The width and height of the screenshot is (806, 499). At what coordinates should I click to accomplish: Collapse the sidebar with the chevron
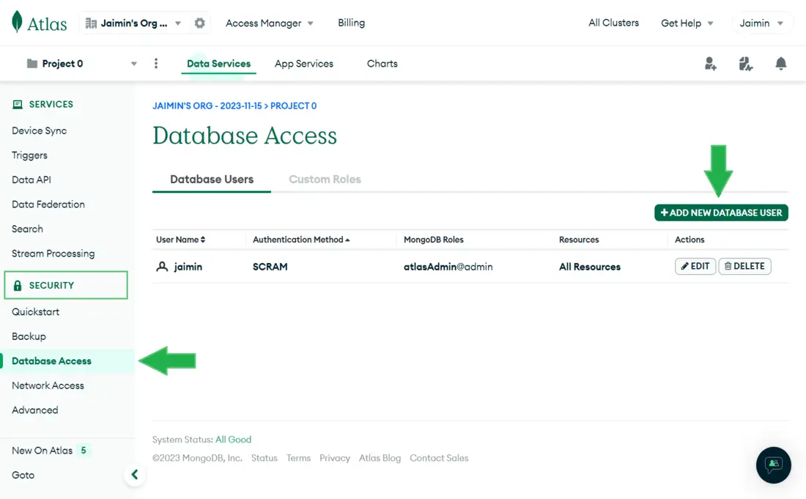(x=134, y=475)
